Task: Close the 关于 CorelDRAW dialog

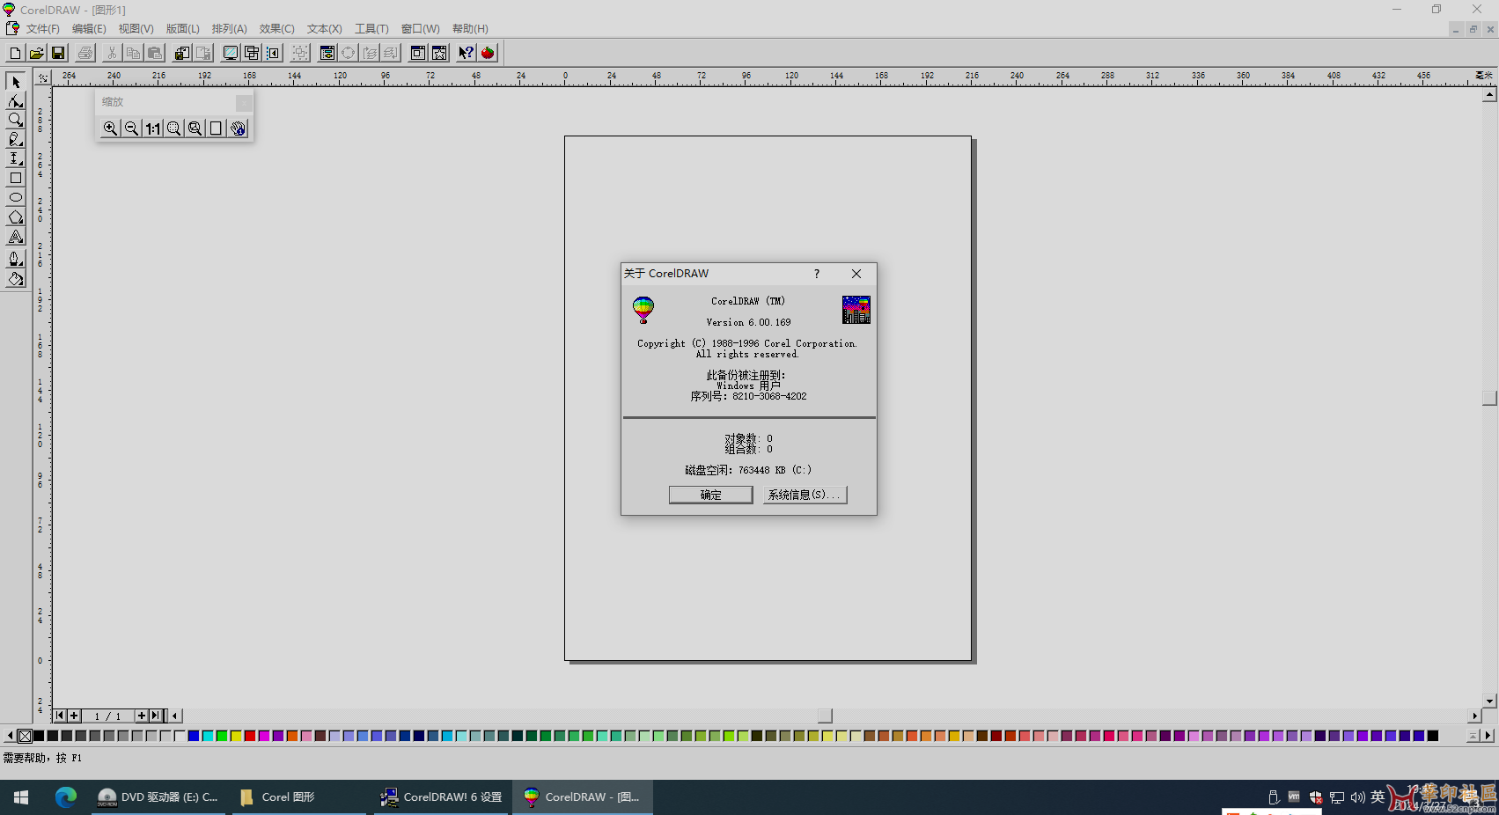Action: (856, 274)
